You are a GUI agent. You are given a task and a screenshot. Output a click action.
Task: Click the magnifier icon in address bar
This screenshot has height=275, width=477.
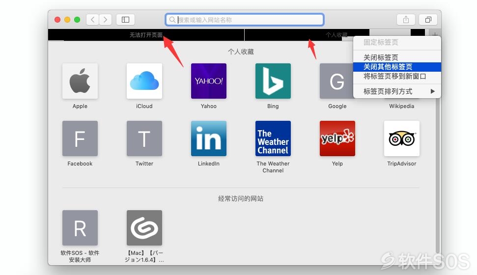pos(172,20)
